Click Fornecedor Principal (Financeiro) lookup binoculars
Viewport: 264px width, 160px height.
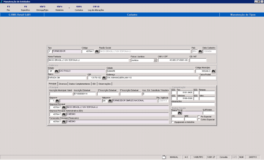coord(64,122)
